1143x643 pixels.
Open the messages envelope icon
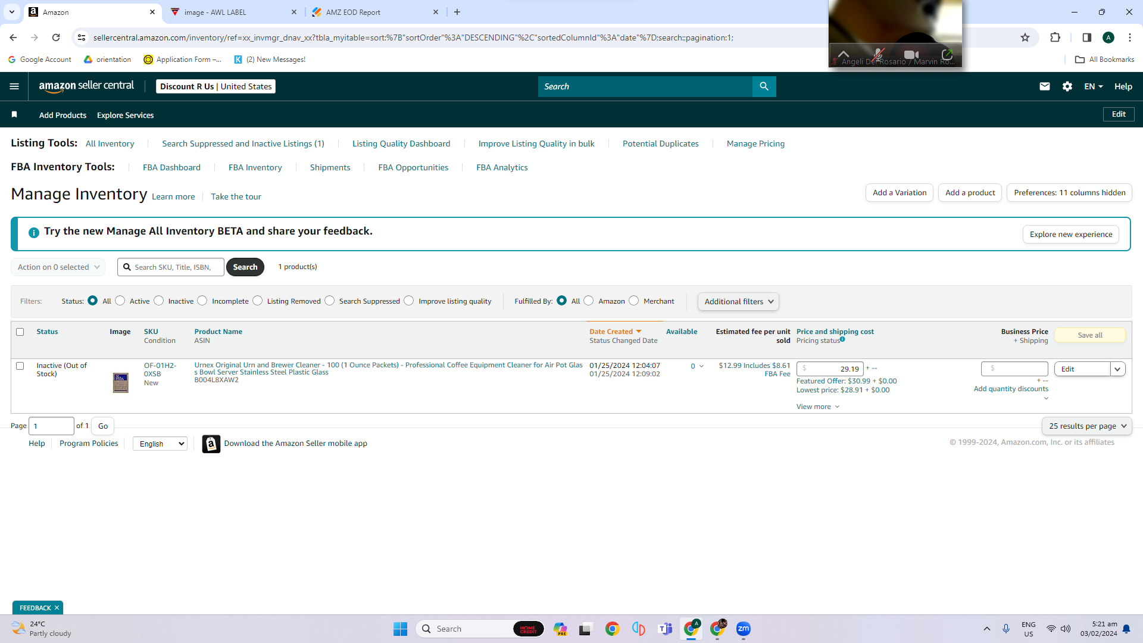[x=1045, y=86]
